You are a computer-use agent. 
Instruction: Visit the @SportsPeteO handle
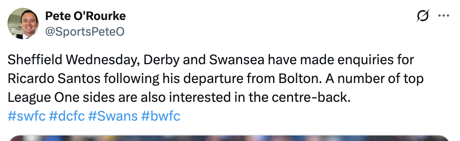click(85, 32)
